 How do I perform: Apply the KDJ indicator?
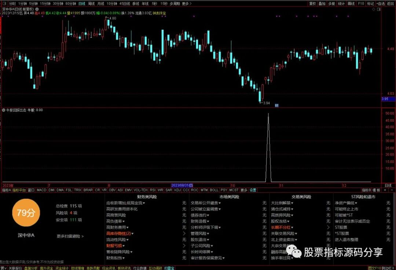coord(177,190)
